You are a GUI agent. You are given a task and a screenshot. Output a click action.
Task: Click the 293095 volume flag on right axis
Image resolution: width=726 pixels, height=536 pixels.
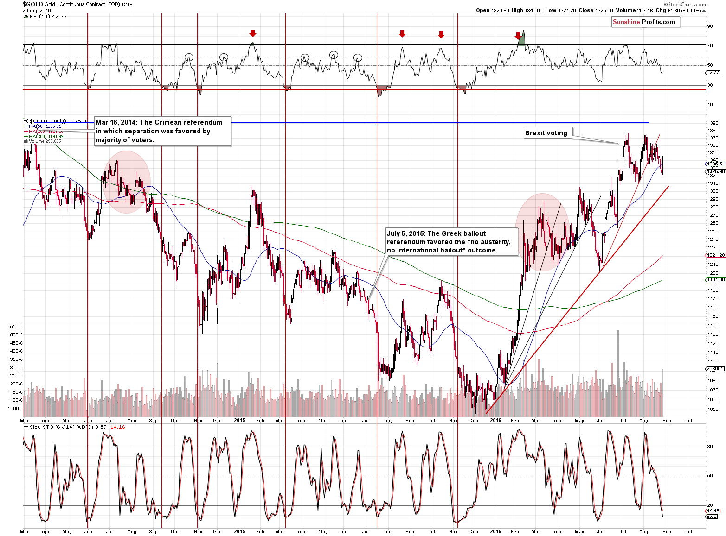click(x=714, y=369)
